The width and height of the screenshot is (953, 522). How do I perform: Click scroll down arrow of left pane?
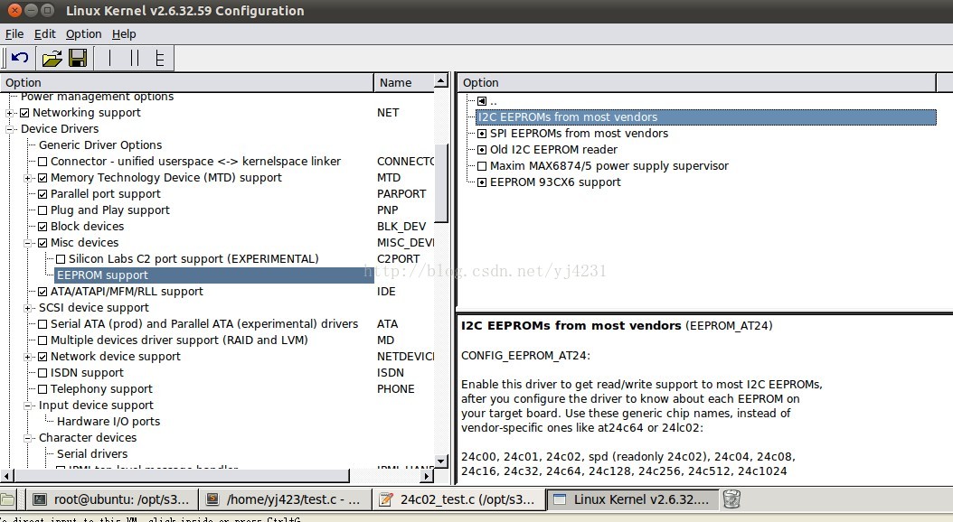[x=442, y=461]
